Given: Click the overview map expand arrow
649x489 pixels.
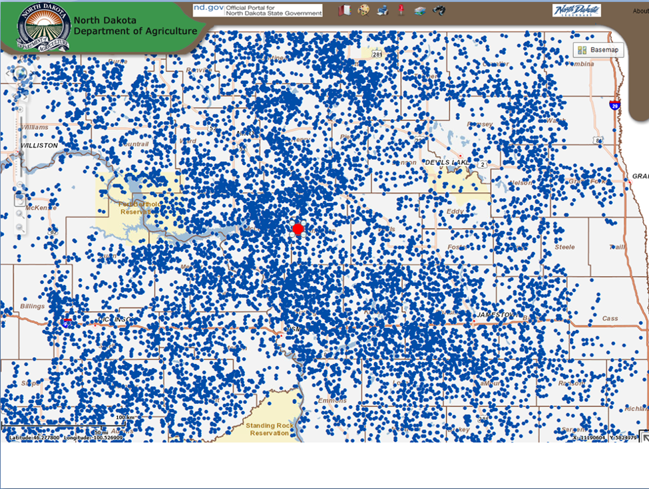Looking at the screenshot, I should (644, 436).
